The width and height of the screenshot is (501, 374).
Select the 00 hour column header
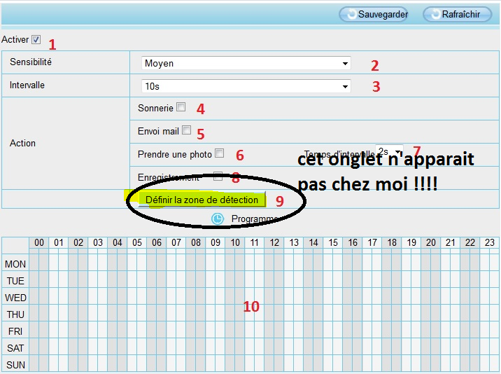(x=39, y=242)
